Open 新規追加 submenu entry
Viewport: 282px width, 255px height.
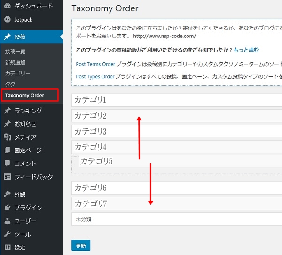tap(15, 62)
